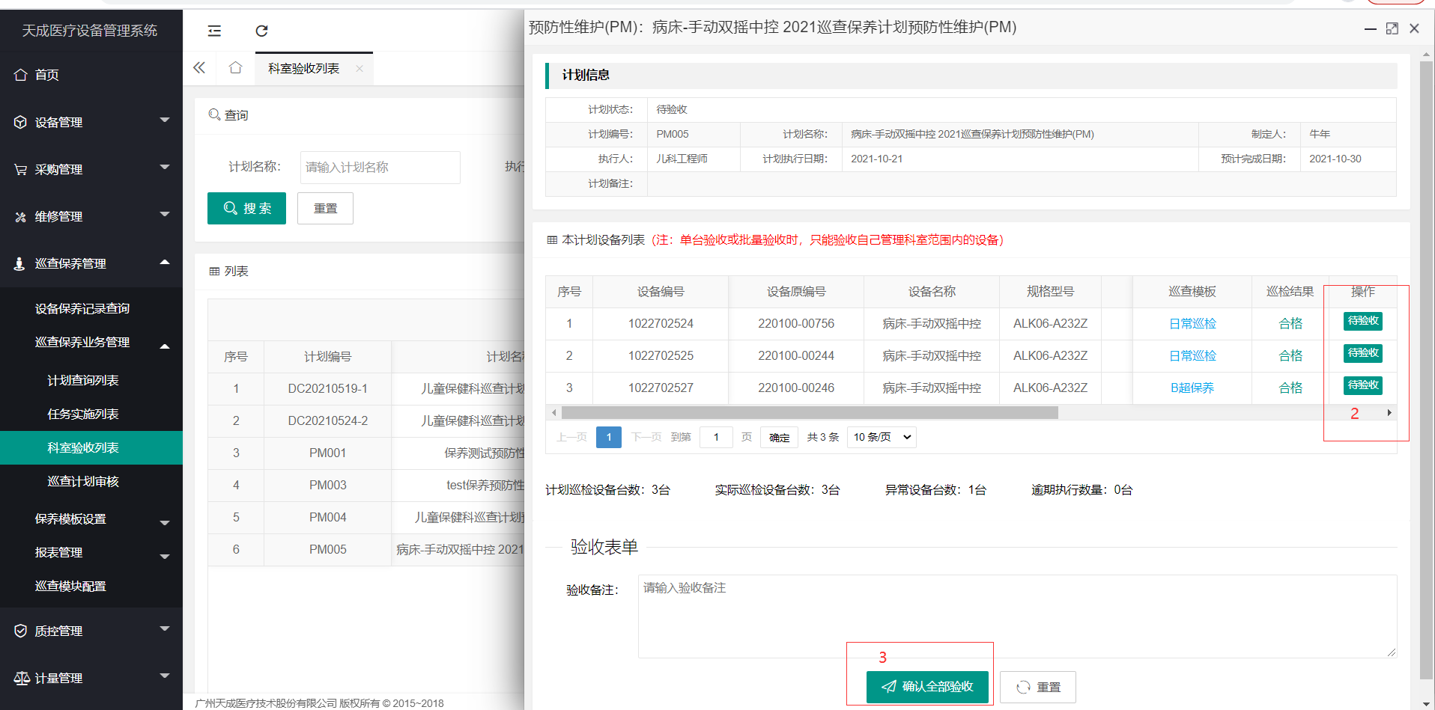Click the double-left arrow tab scroll icon
Image resolution: width=1435 pixels, height=710 pixels.
[199, 68]
